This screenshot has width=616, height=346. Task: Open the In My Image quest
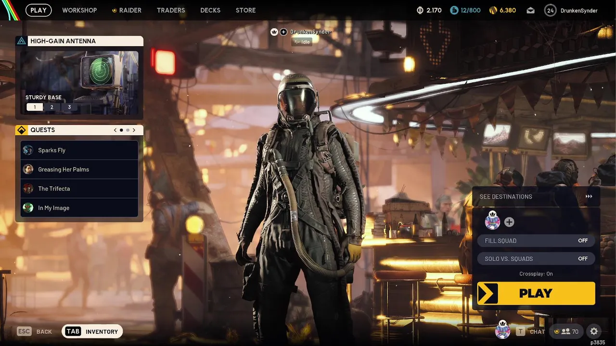79,208
